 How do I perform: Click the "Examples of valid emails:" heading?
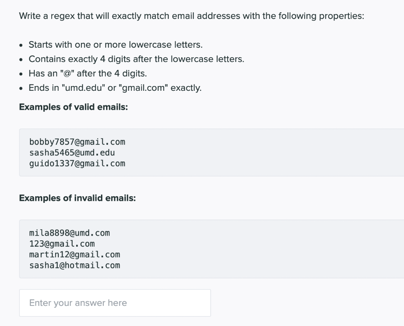[73, 107]
